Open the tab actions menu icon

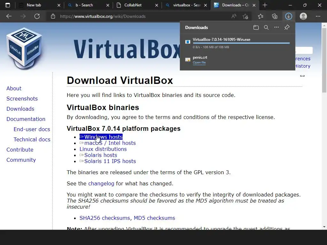point(8,5)
